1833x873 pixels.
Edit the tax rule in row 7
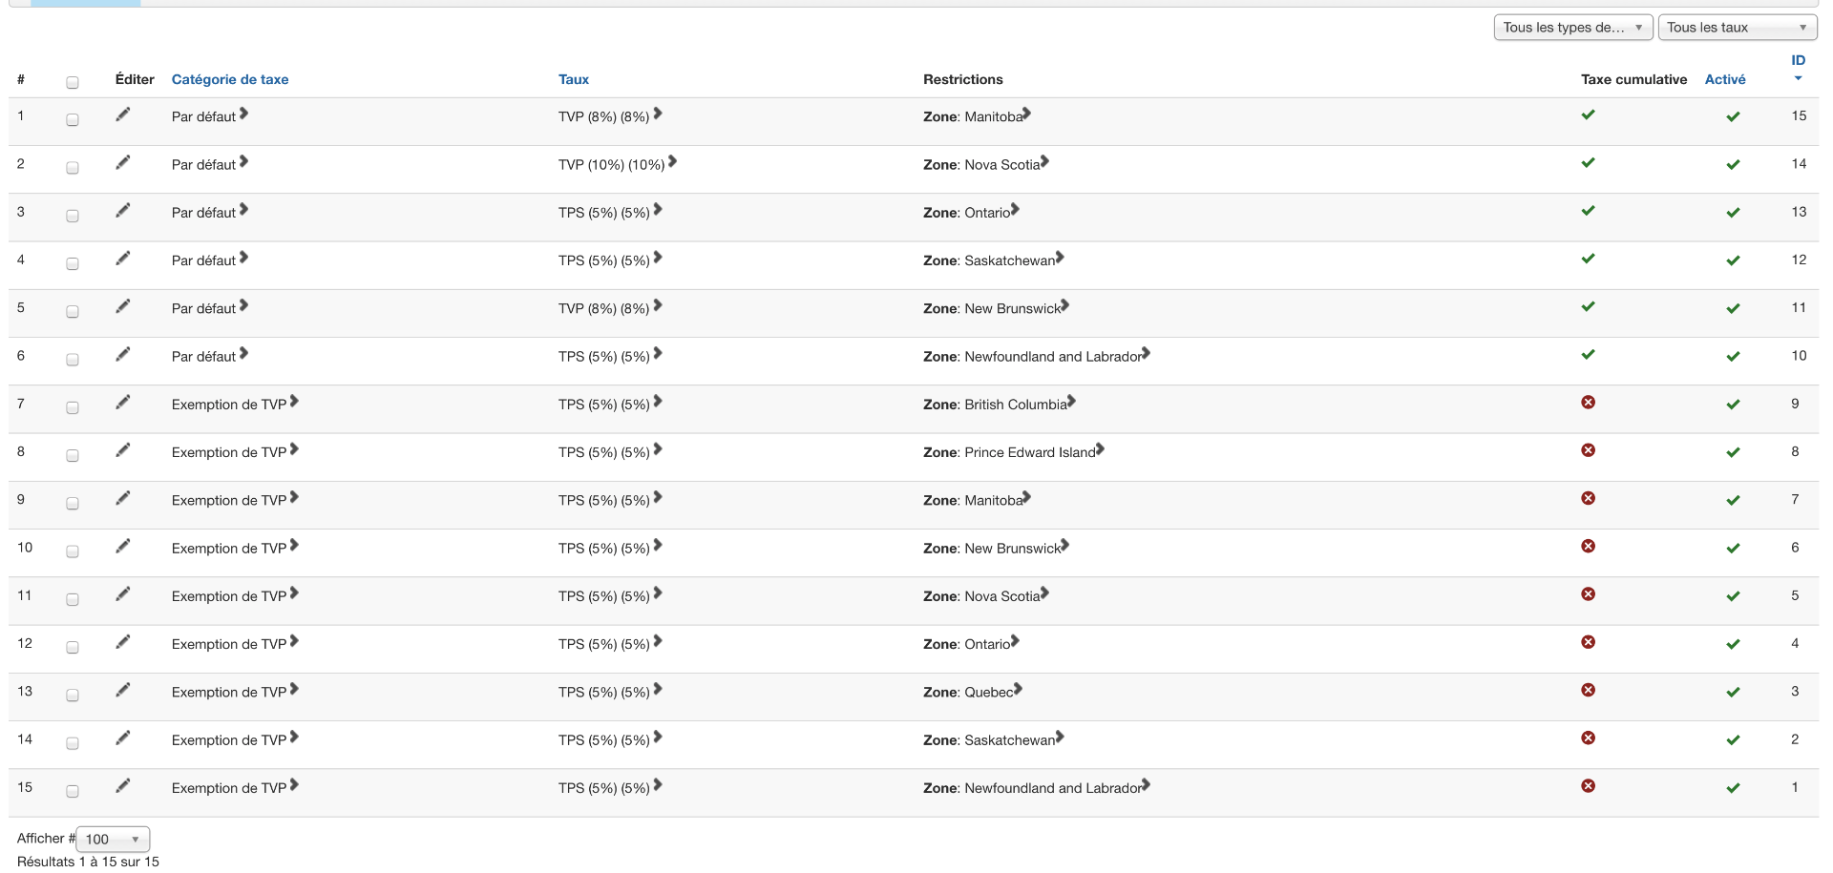click(x=122, y=403)
